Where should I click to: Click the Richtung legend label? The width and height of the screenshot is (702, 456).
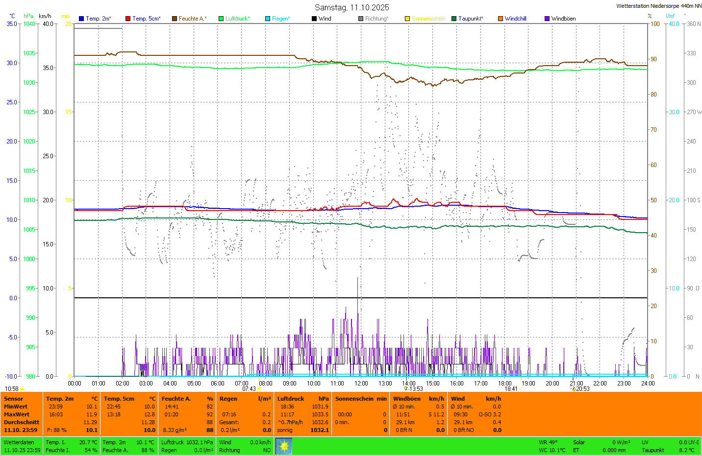376,19
